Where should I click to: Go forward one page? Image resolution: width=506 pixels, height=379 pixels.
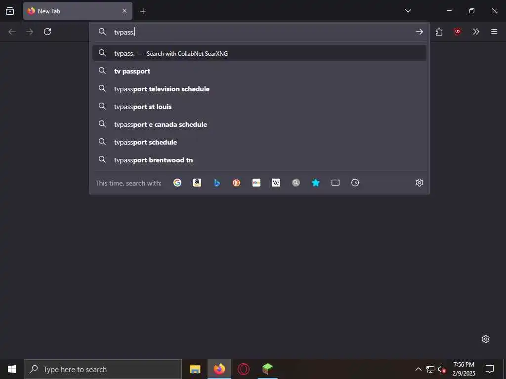[30, 32]
